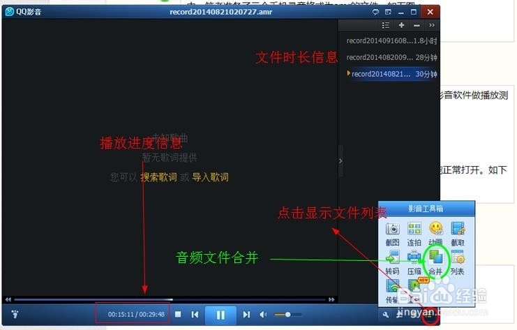This screenshot has height=330, width=517.
Task: Click 截取 clip tool in toolbox
Action: [458, 234]
